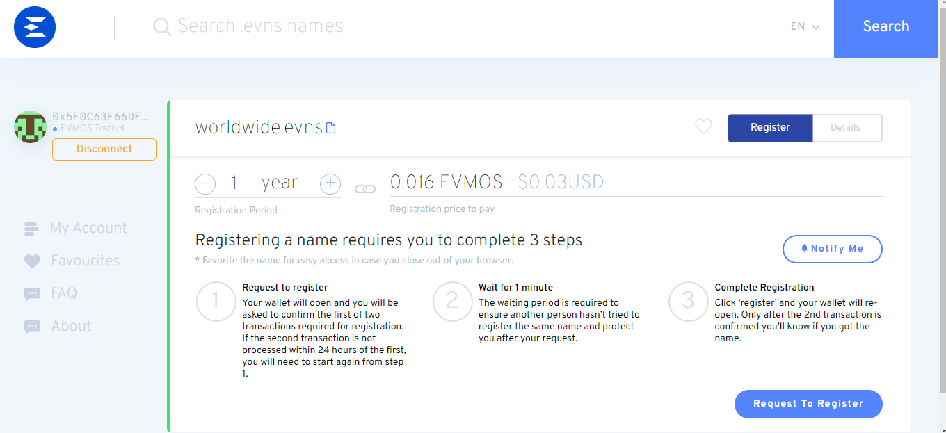Viewport: 946px width, 433px height.
Task: Click the My Account sidebar icon
Action: [32, 229]
